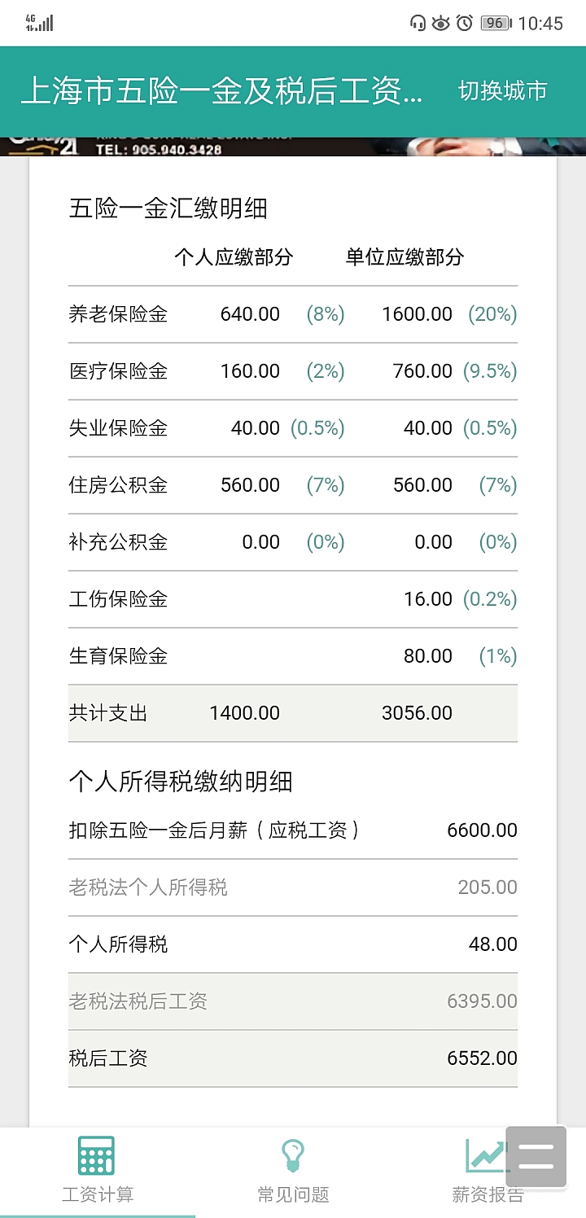Tap the 4G signal strength icon
586x1218 pixels.
click(39, 23)
